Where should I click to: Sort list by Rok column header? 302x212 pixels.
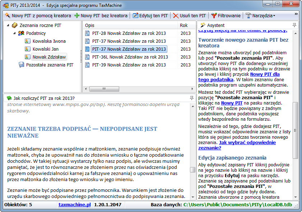(x=186, y=25)
